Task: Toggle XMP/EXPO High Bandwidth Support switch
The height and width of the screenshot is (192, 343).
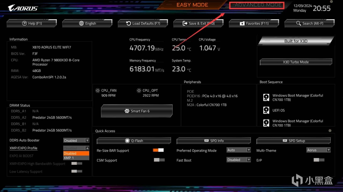Action: point(77,163)
